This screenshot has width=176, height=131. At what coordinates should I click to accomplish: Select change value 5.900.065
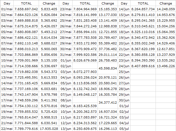click(x=49, y=49)
